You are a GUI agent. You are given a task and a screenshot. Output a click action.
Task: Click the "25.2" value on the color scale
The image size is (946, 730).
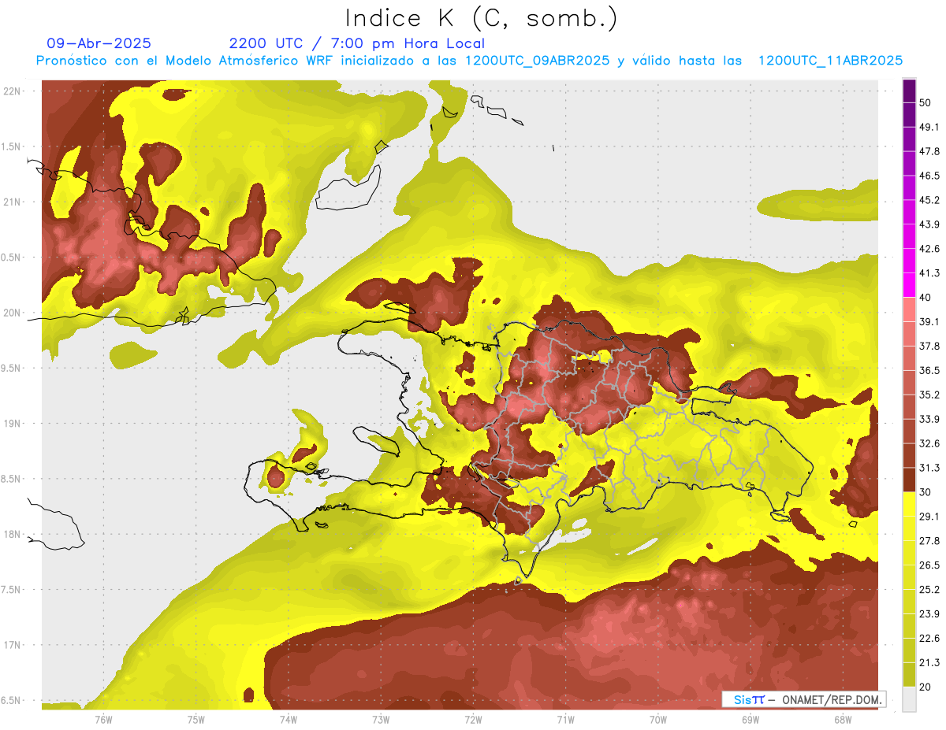[x=929, y=590]
